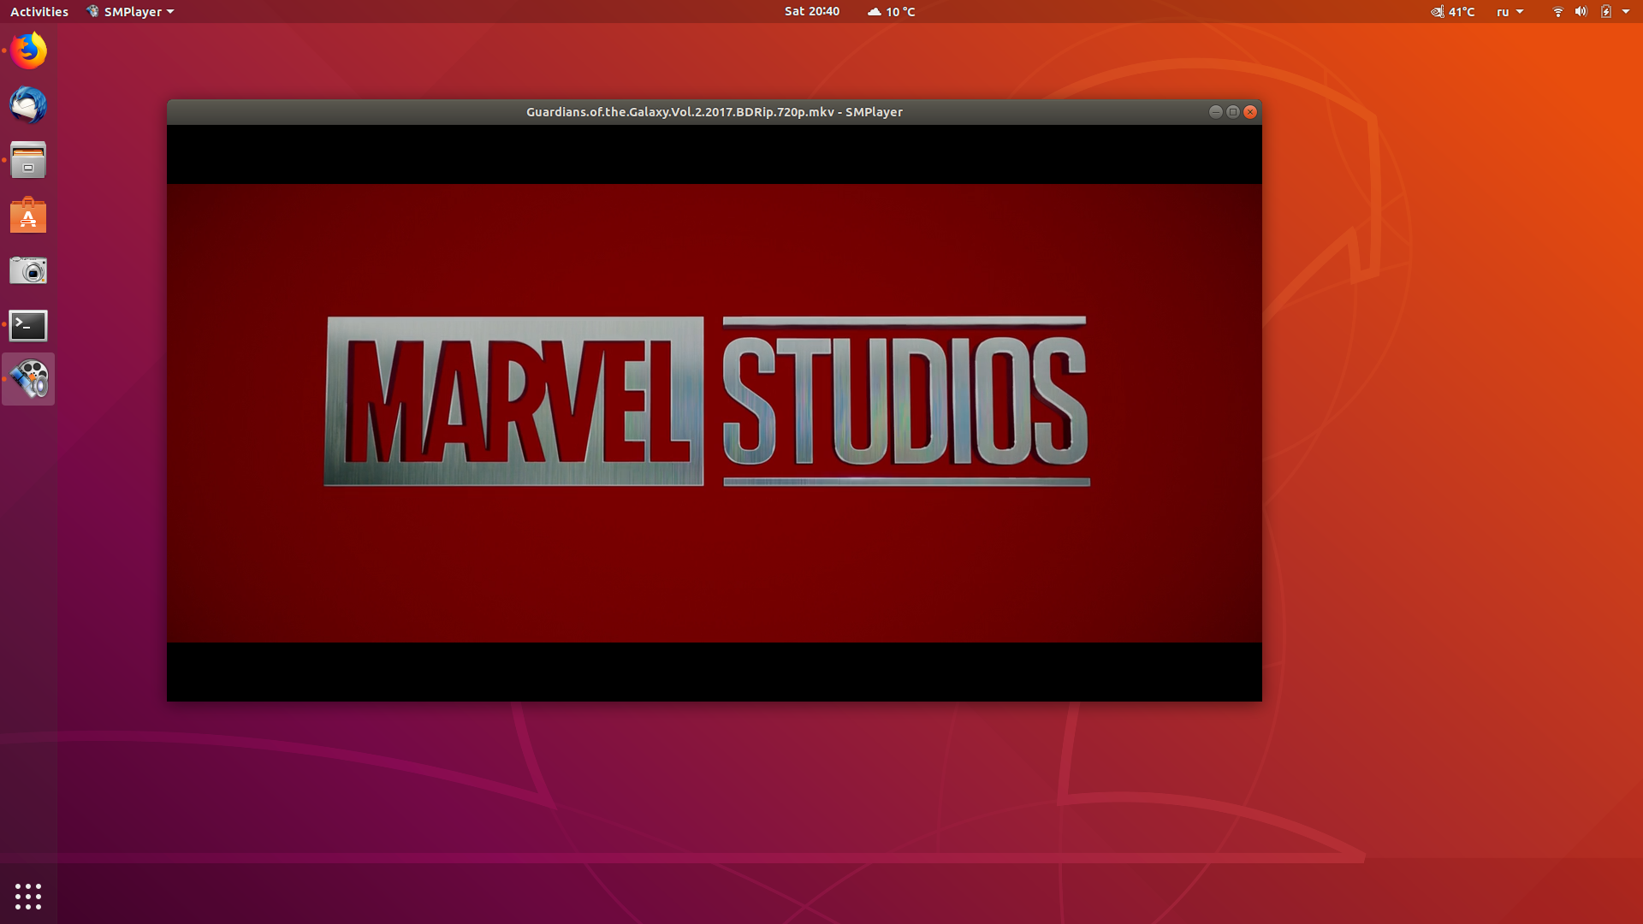Open the Wi-Fi network indicator
This screenshot has width=1643, height=924.
click(1558, 11)
